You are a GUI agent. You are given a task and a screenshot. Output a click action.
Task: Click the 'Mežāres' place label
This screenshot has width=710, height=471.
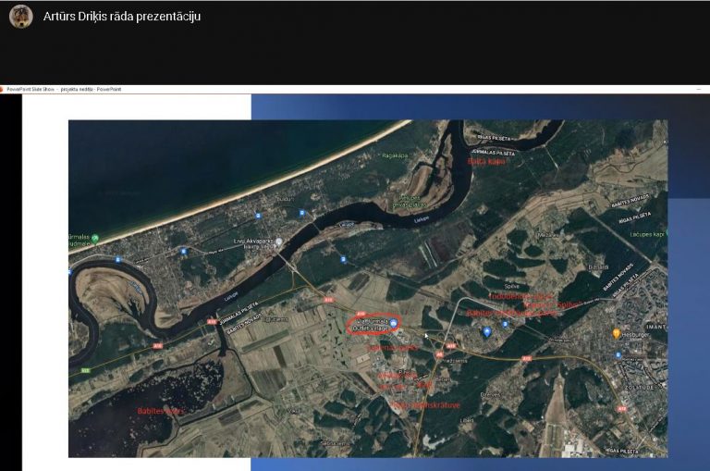pos(547,235)
